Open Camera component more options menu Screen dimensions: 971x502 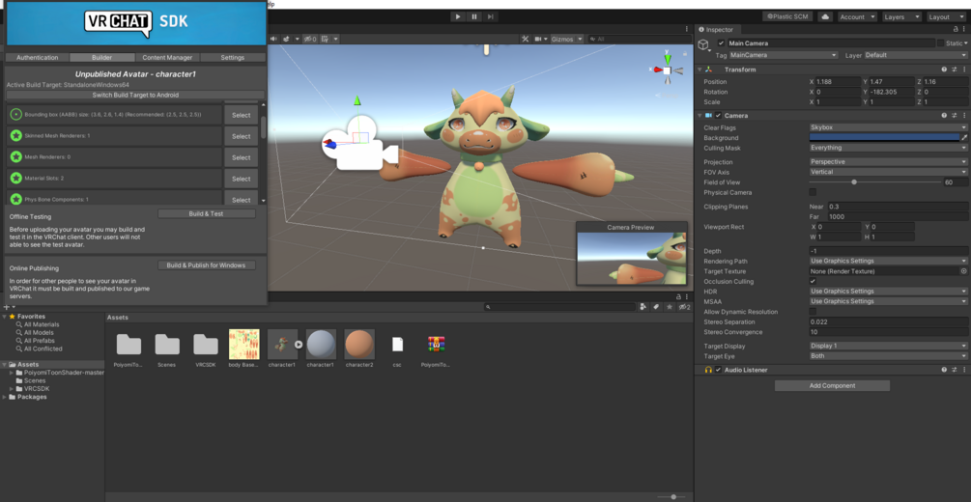coord(963,115)
